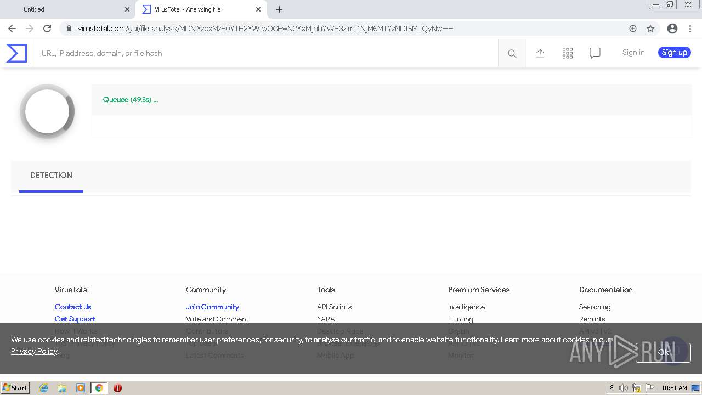
Task: Open the VirusTotal logo home link
Action: pos(16,53)
